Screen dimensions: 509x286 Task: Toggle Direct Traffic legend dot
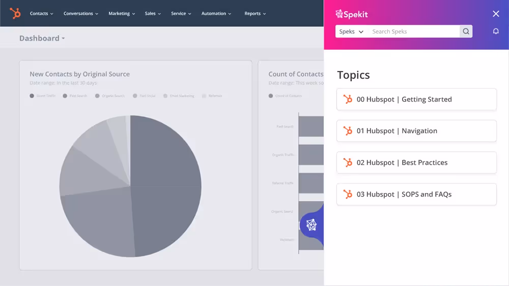point(32,96)
